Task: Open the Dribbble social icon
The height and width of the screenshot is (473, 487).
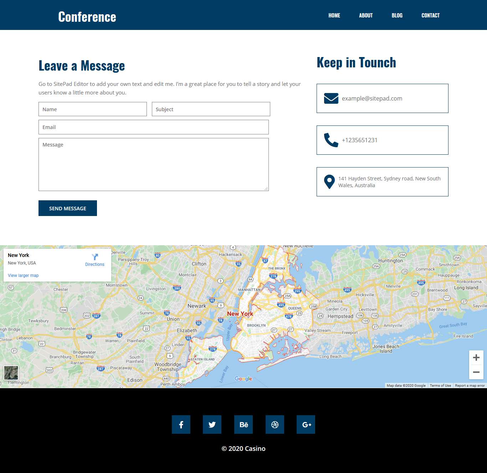Action: point(275,425)
